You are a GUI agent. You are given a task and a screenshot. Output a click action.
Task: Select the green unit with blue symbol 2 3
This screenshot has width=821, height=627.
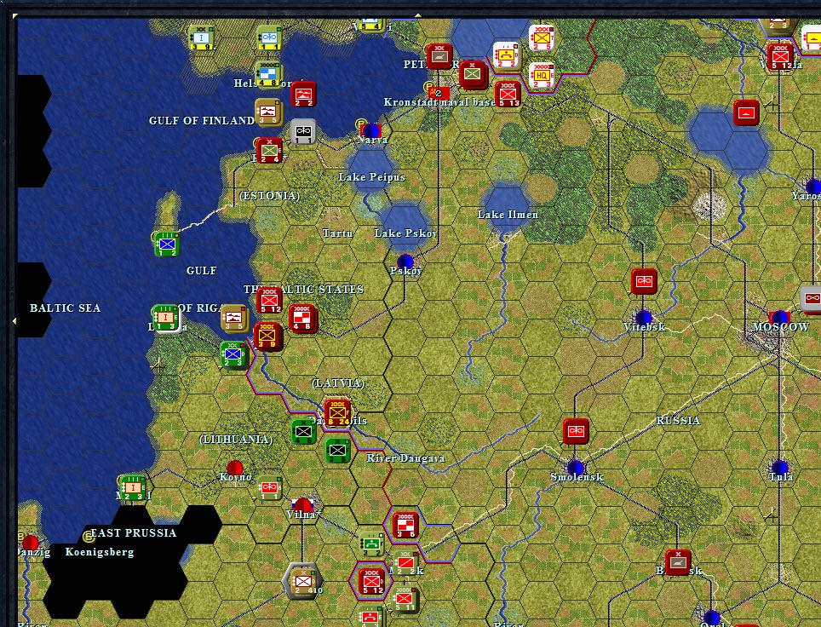pos(233,355)
